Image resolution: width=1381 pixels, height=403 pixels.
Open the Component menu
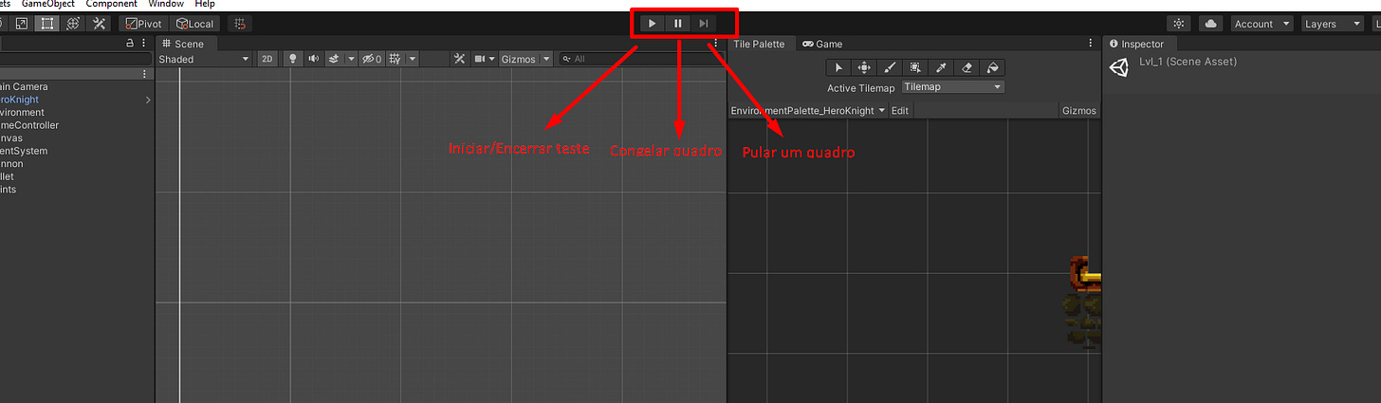tap(112, 4)
